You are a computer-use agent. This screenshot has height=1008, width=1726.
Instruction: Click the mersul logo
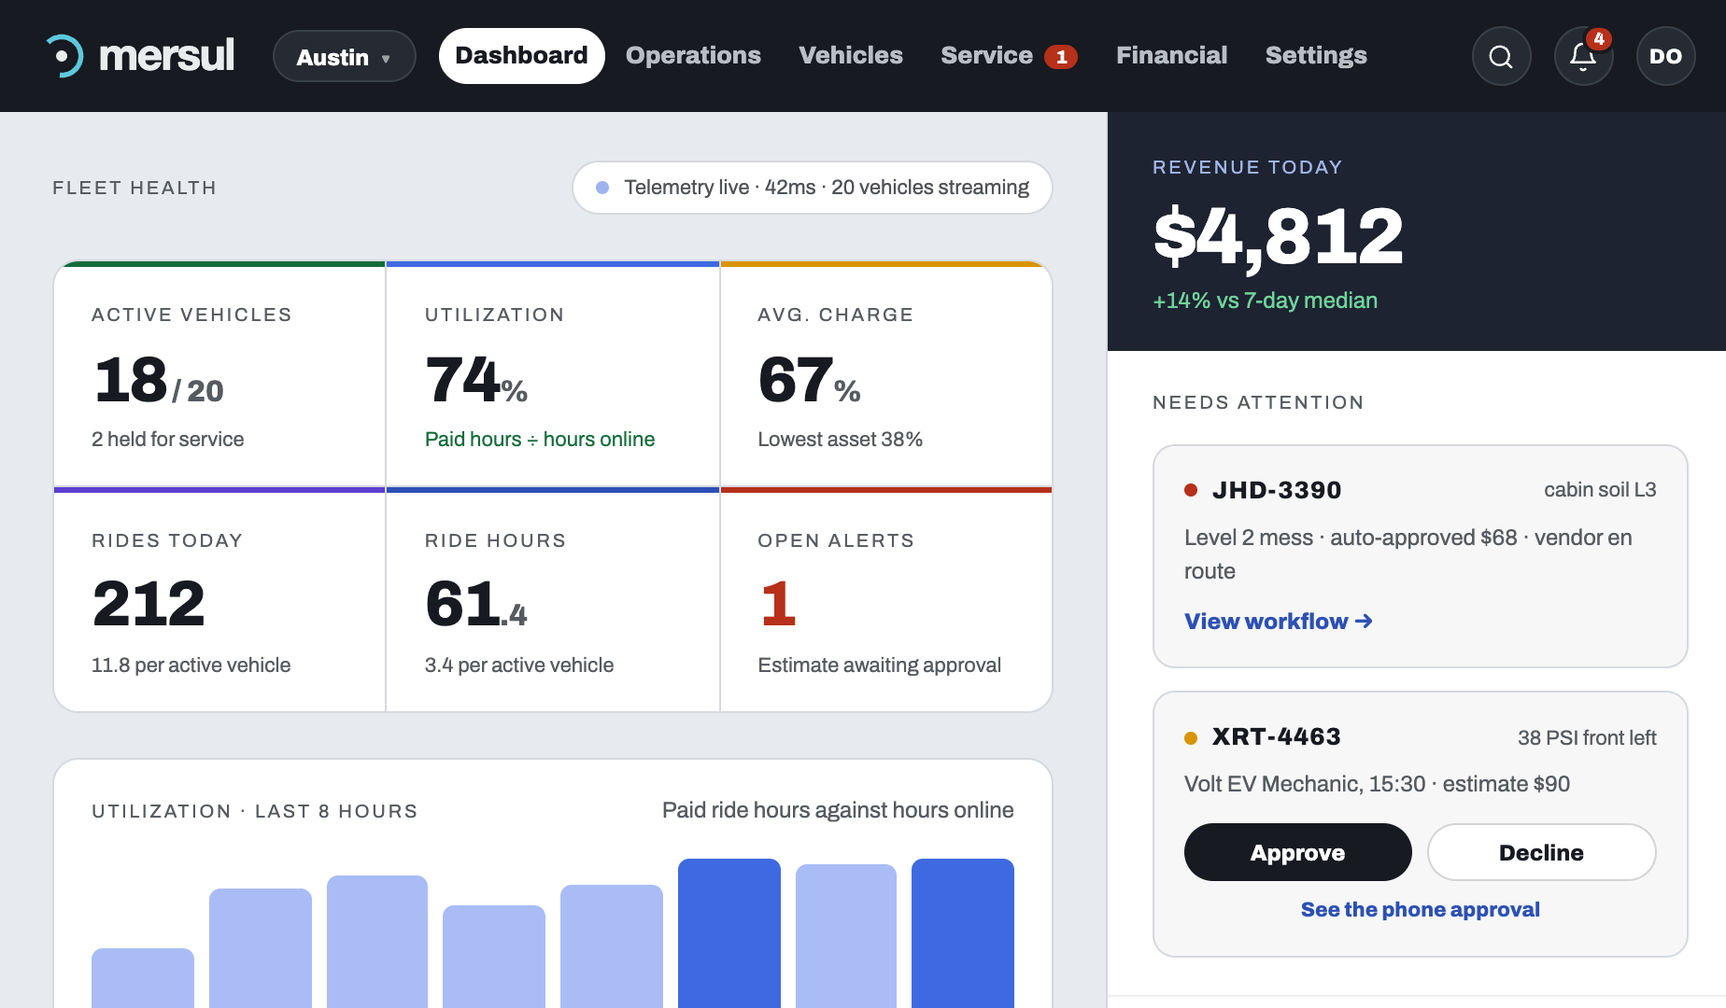(140, 56)
